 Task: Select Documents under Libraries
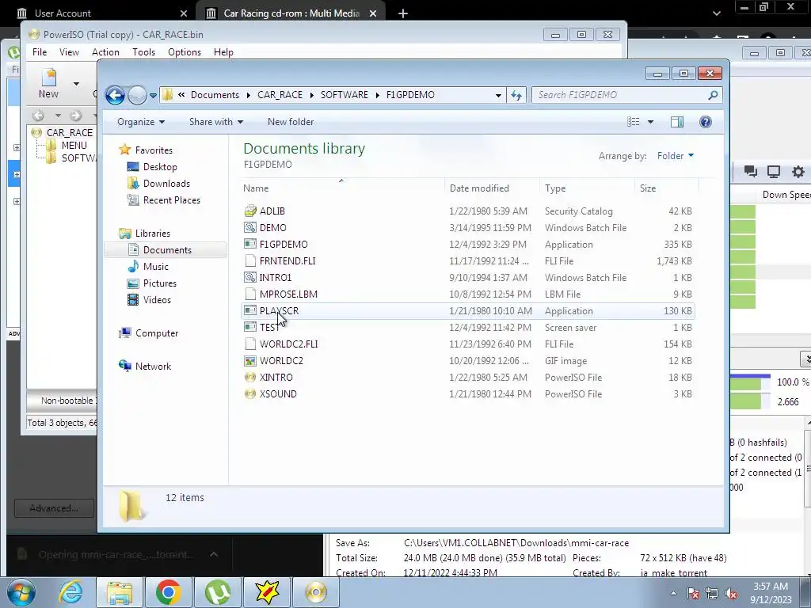coord(167,250)
